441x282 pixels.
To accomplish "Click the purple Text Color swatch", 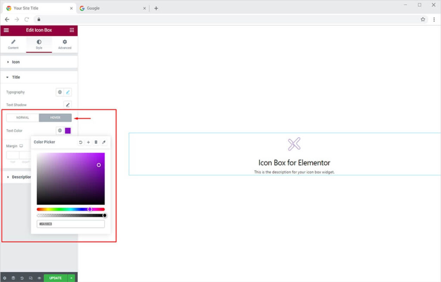I will click(68, 130).
